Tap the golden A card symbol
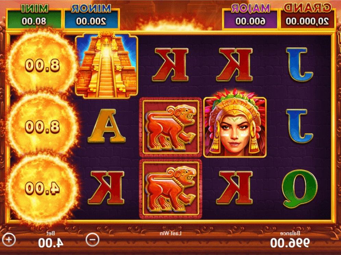This screenshot has height=255, width=341. 107,126
